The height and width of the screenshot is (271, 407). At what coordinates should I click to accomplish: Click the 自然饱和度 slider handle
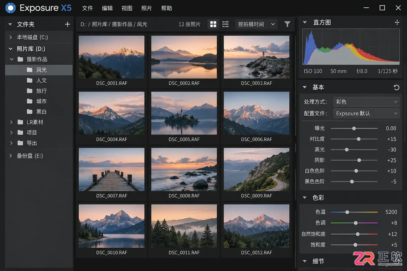[x=358, y=234]
